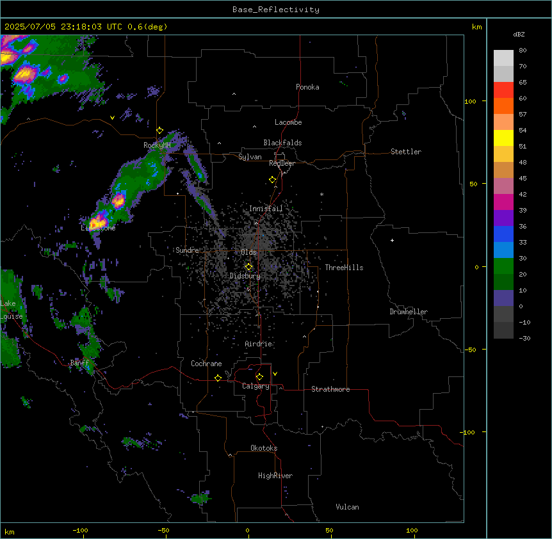Click the km unit label at top right
The image size is (552, 539).
[476, 27]
